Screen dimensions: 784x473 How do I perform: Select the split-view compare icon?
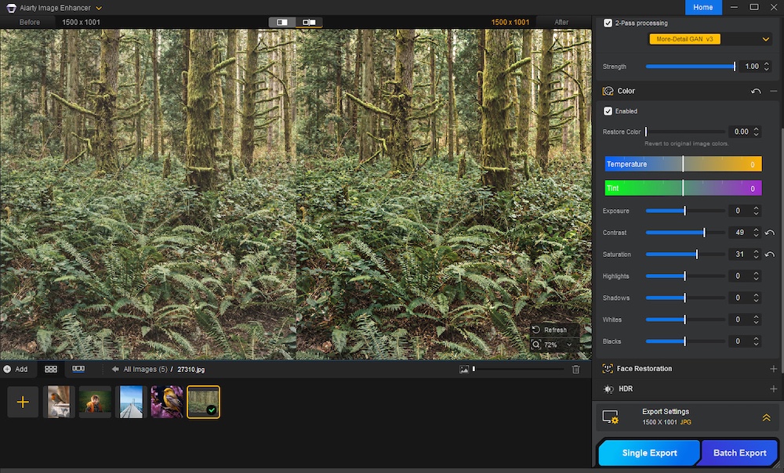(x=308, y=23)
